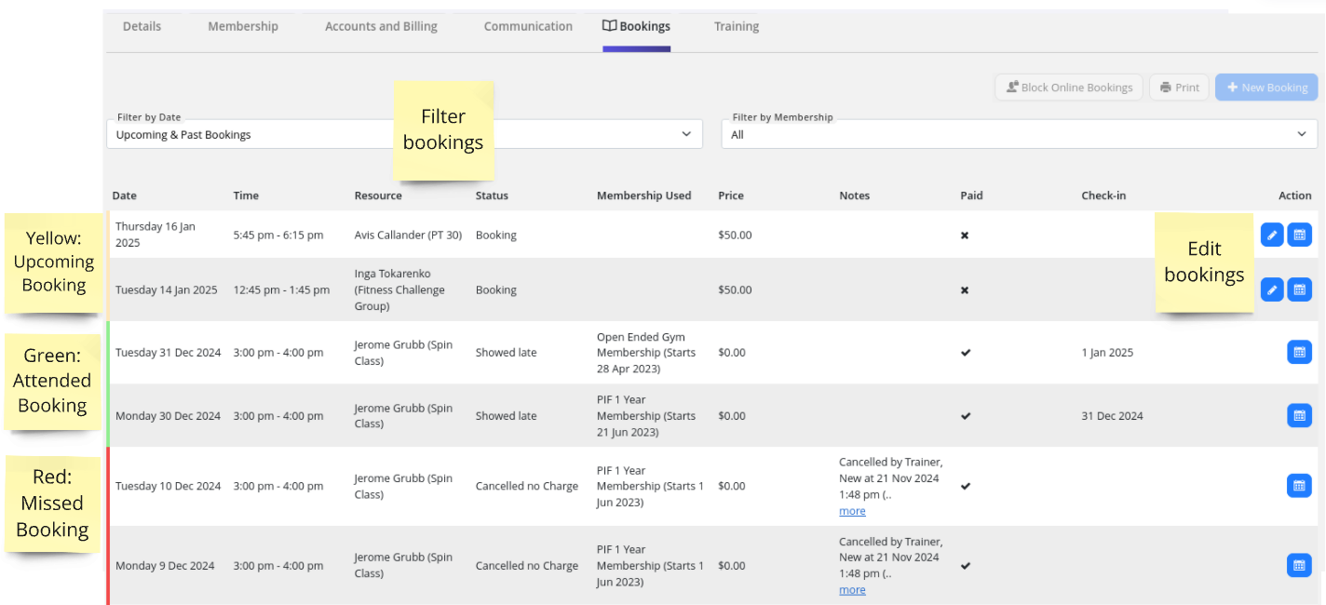Click check-in value '1 Jan 2025'
The width and height of the screenshot is (1326, 605).
pyautogui.click(x=1107, y=353)
